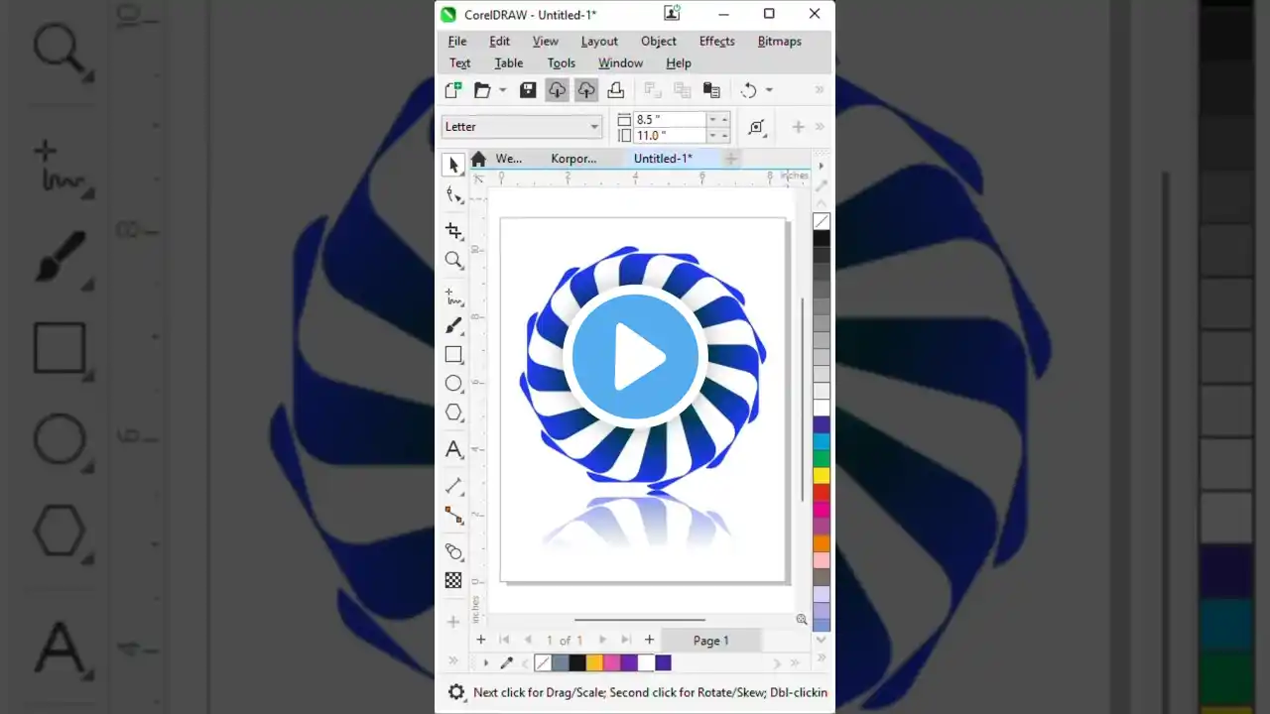The image size is (1270, 714).
Task: Click the account sign-in icon in title bar
Action: (x=673, y=13)
